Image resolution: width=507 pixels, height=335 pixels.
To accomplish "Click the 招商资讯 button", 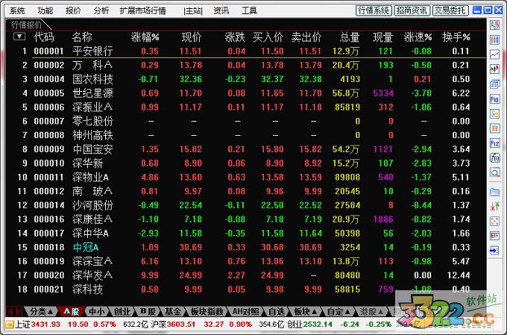I will [x=412, y=10].
